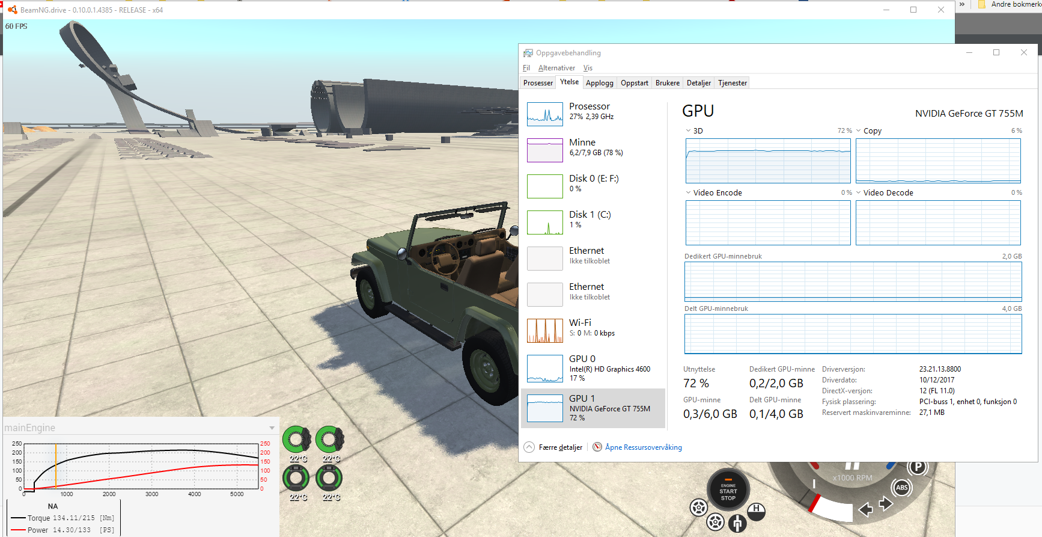Screen dimensions: 1042x537
Task: Select the second Ethernet entry
Action: tap(593, 294)
